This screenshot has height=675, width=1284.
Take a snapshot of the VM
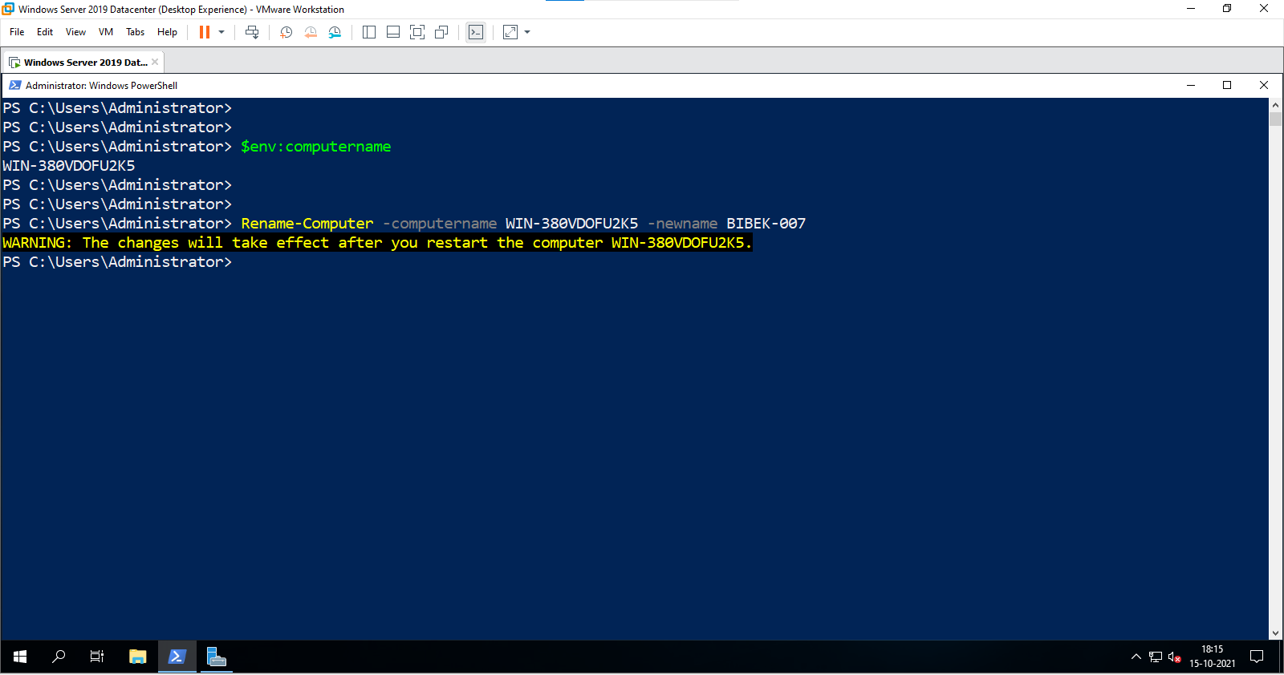coord(286,32)
